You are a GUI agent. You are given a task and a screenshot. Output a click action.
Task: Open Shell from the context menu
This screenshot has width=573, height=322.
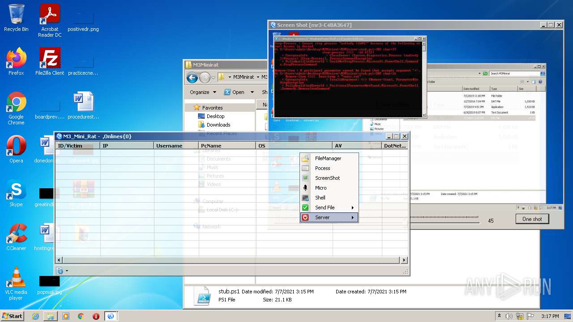329,198
